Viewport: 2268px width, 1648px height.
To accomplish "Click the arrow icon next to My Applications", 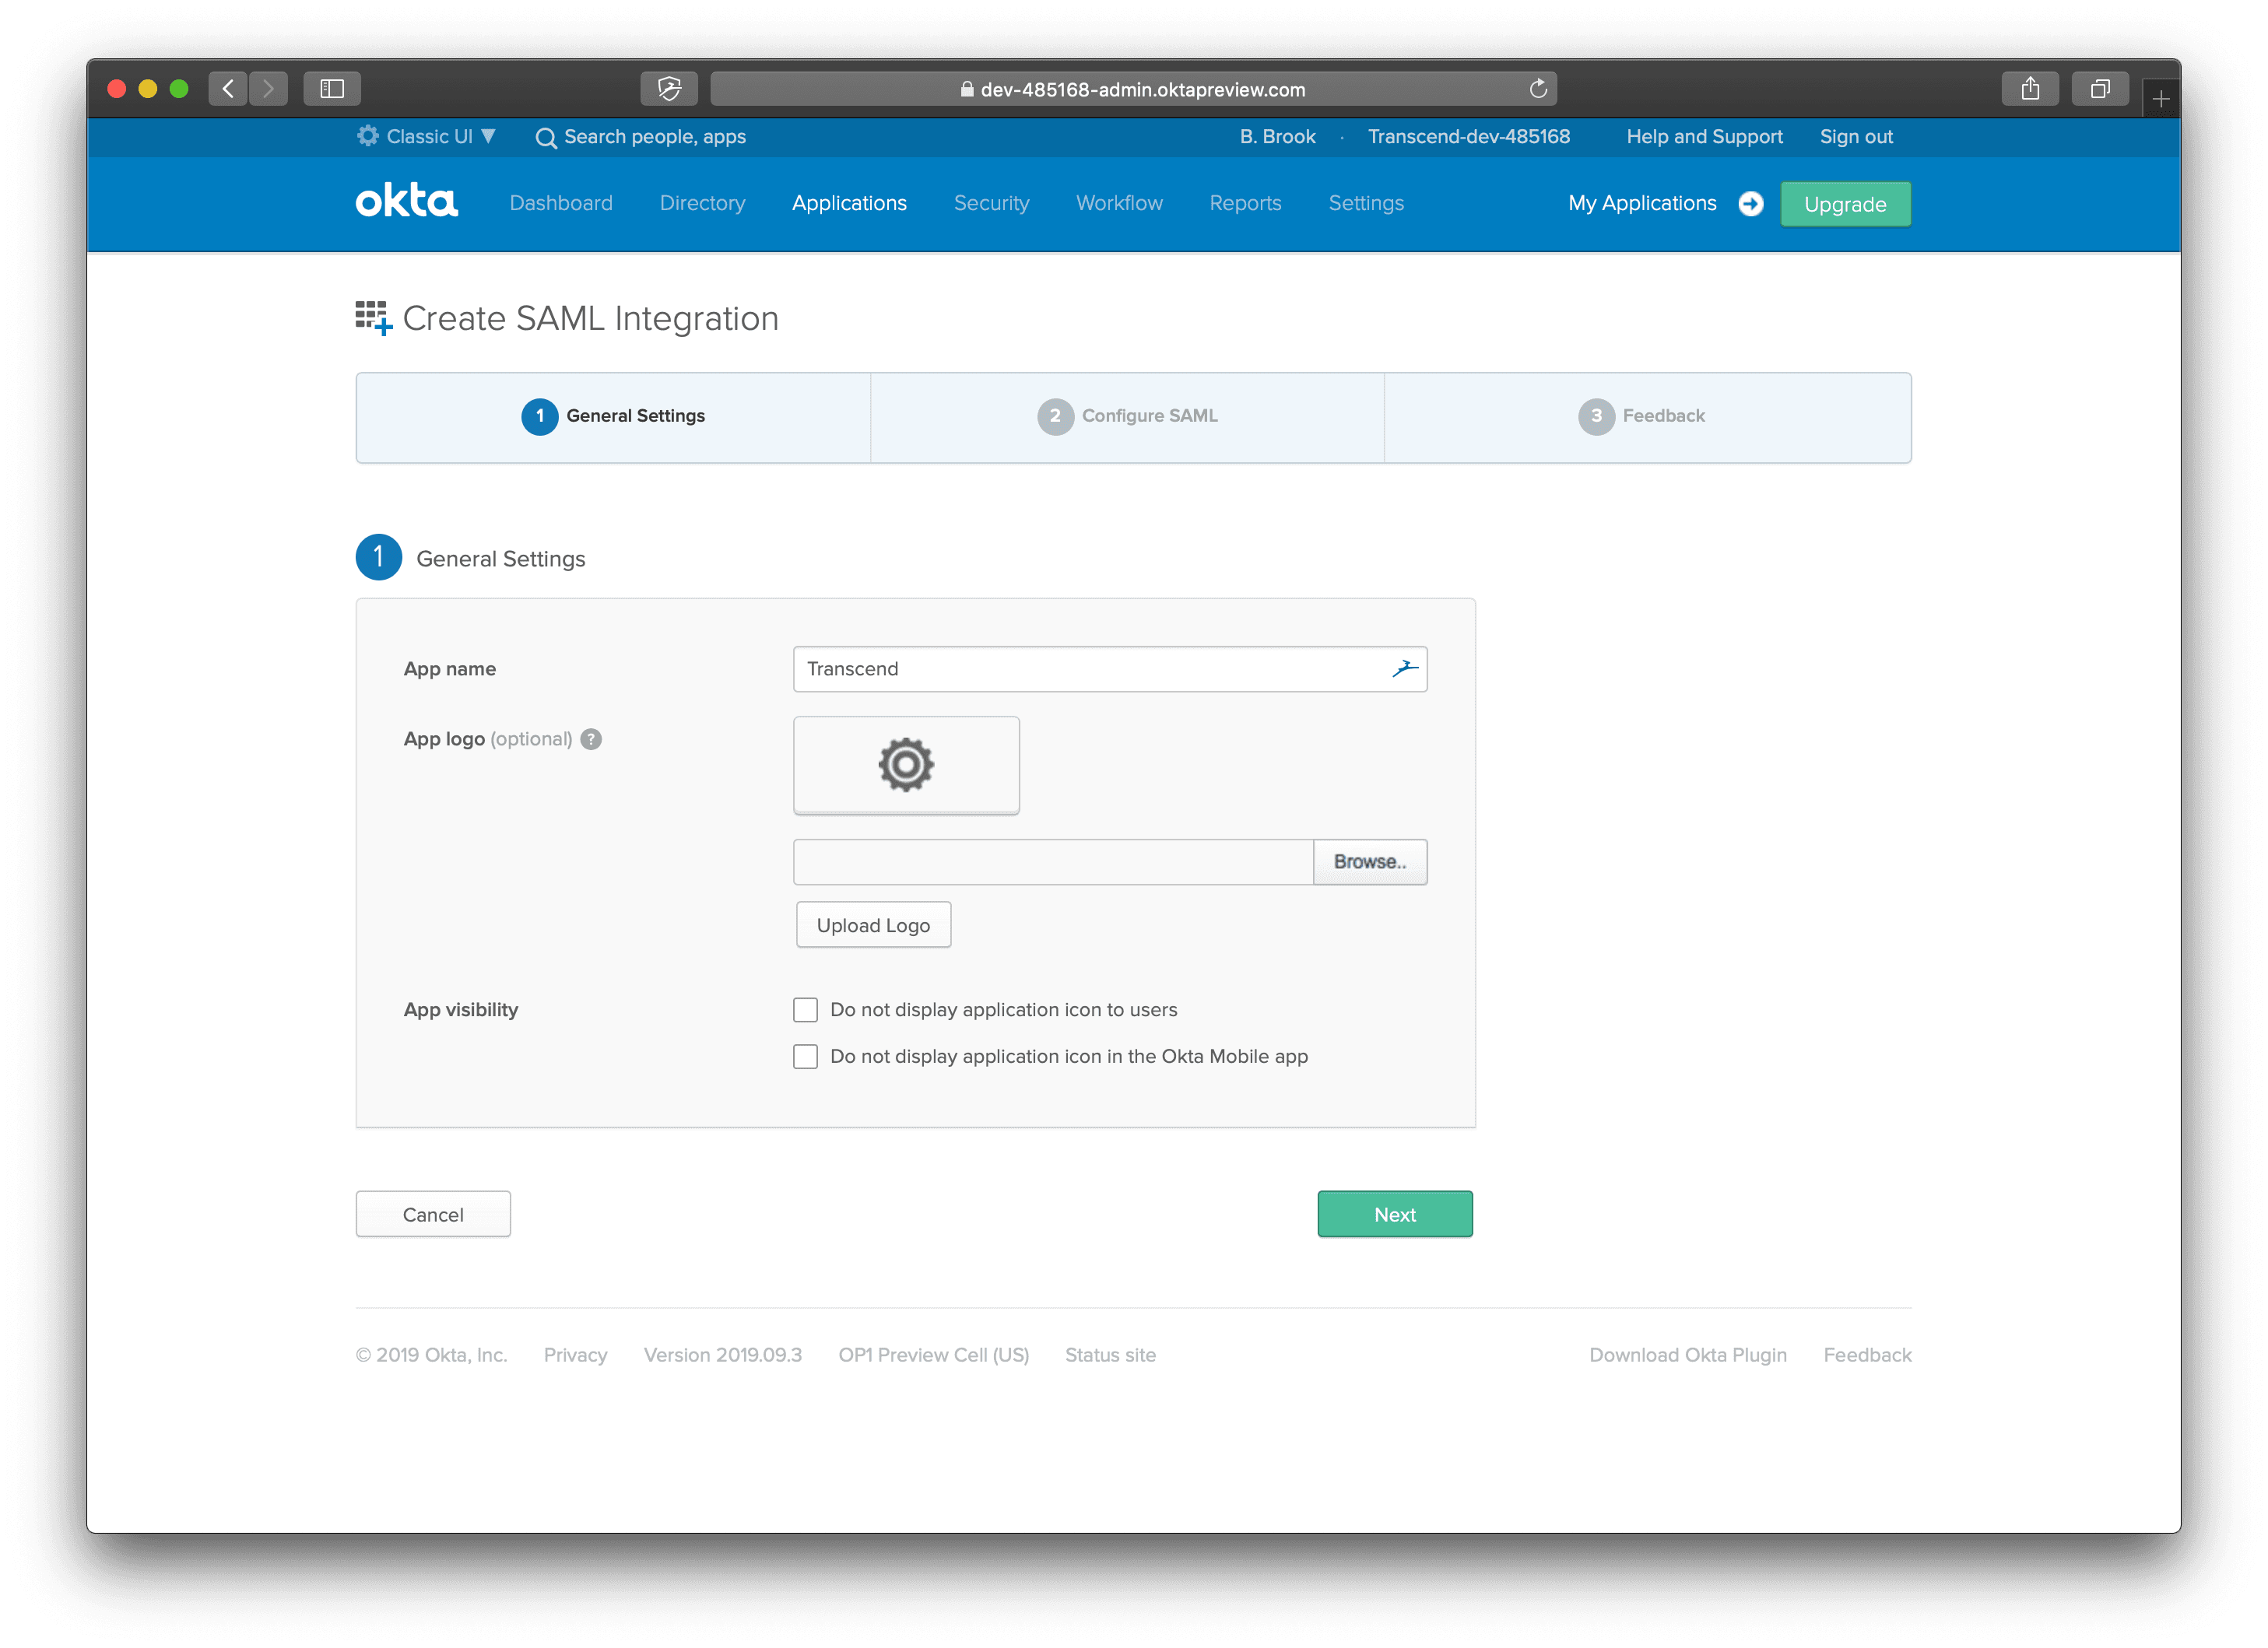I will point(1750,203).
